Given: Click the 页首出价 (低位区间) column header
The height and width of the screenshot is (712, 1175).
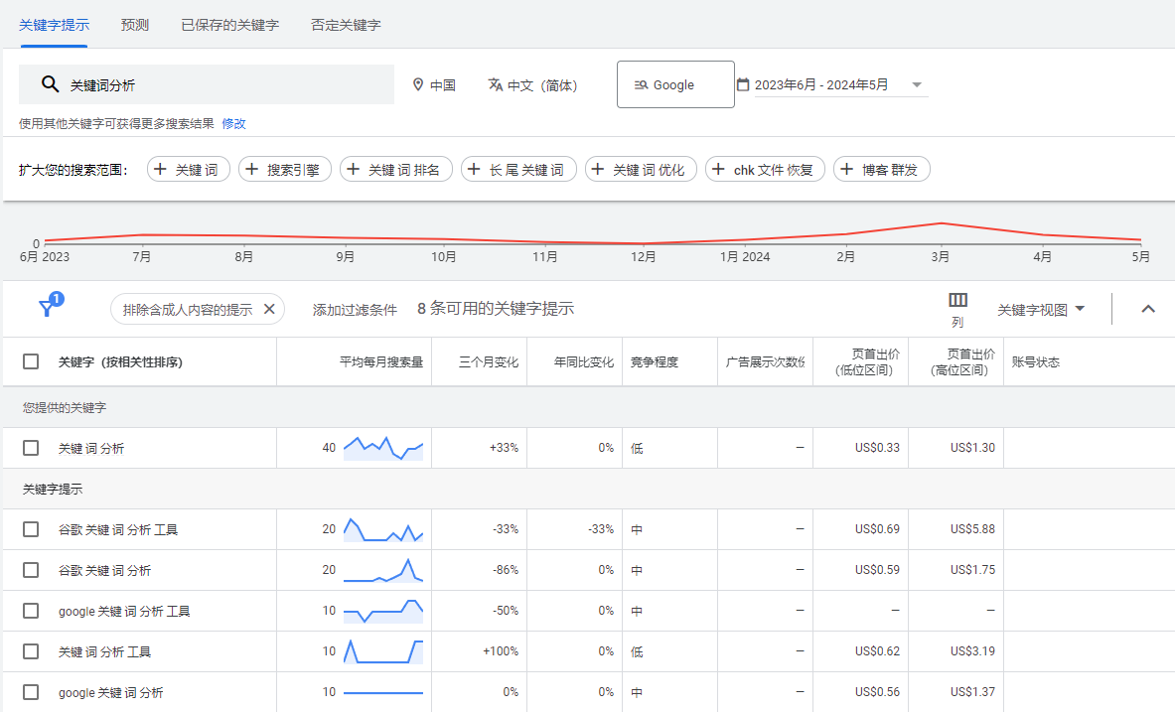Looking at the screenshot, I should point(865,362).
